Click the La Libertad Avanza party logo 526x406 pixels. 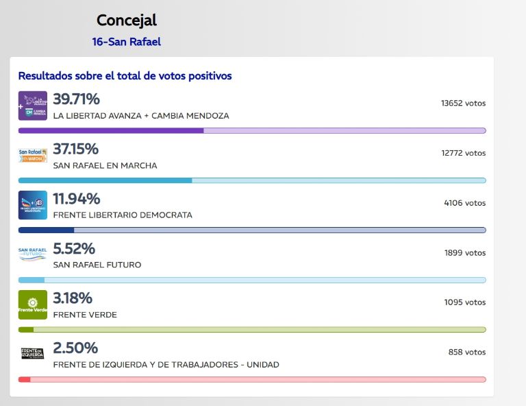(32, 106)
